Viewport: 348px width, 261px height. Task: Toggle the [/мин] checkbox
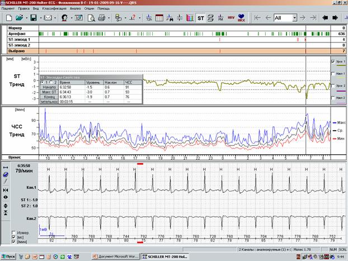click(x=13, y=241)
